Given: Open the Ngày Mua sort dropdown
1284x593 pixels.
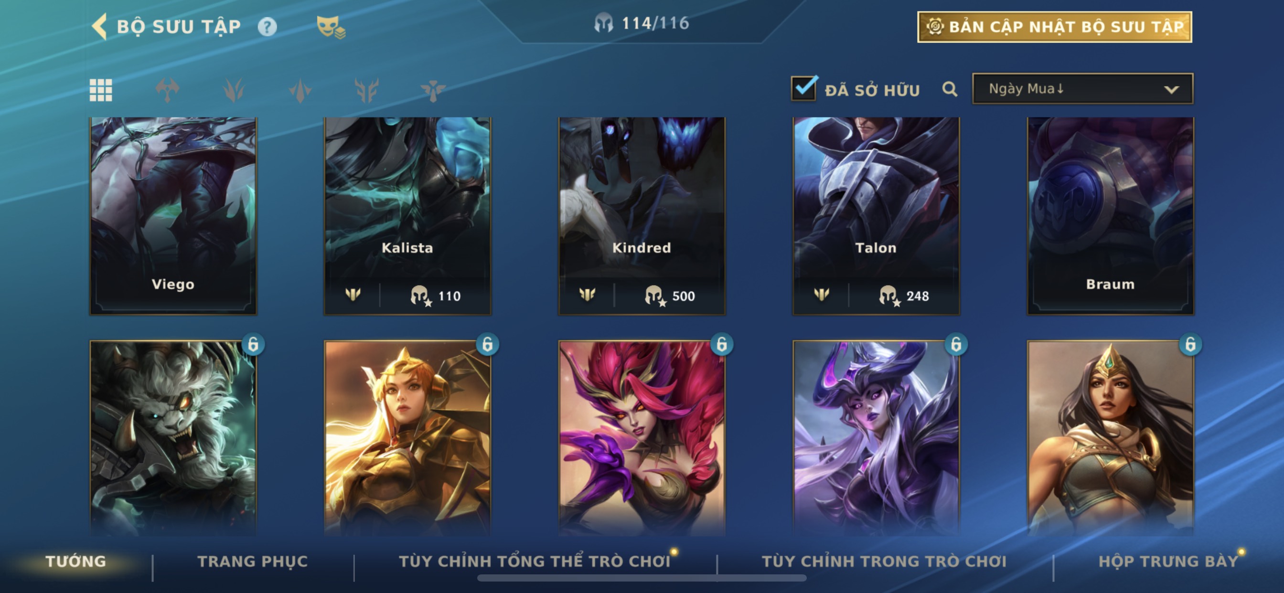Looking at the screenshot, I should click(x=1082, y=89).
